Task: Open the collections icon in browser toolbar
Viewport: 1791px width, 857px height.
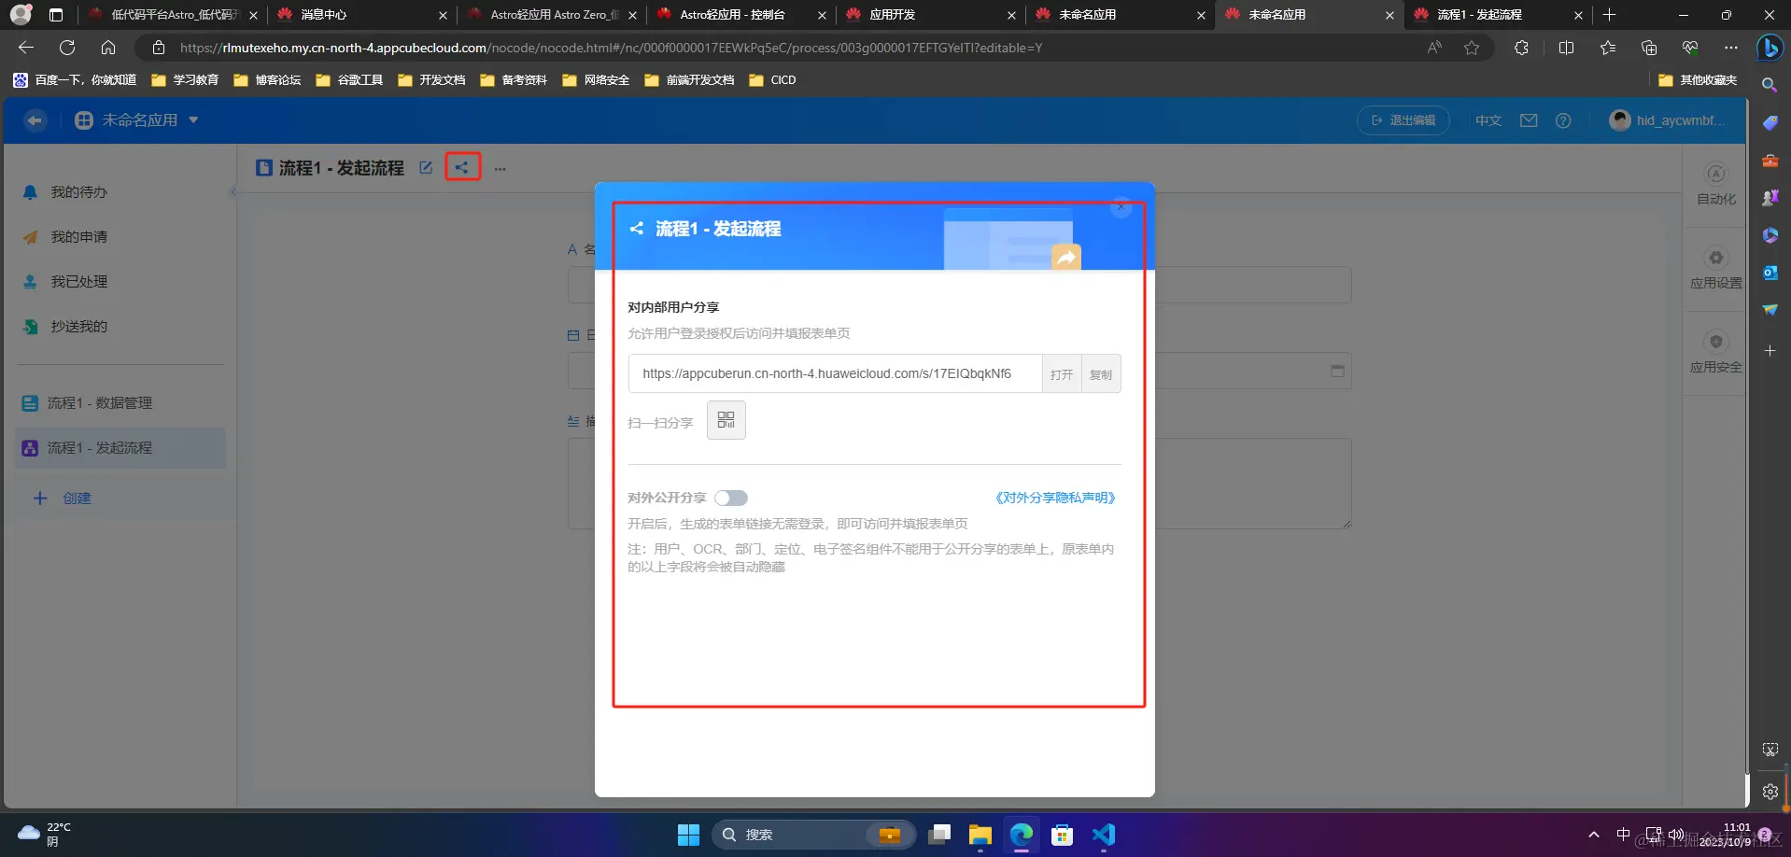Action: (1649, 48)
